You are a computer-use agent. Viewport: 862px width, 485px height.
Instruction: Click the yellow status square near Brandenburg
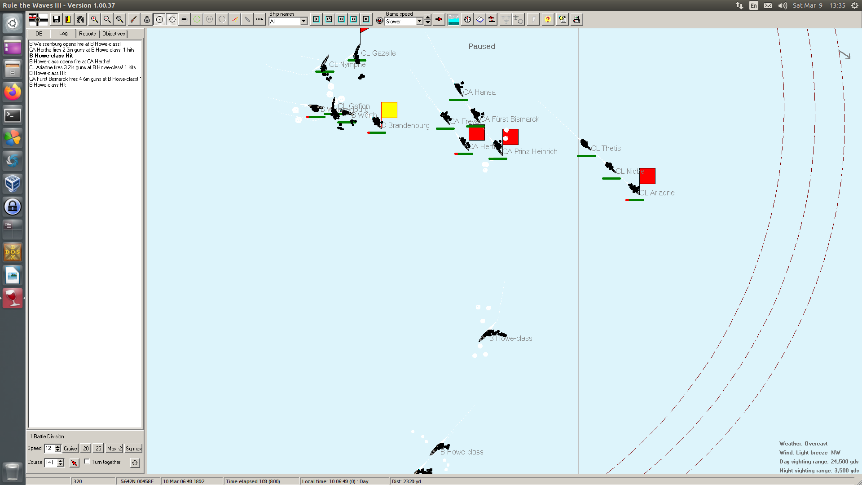(389, 110)
